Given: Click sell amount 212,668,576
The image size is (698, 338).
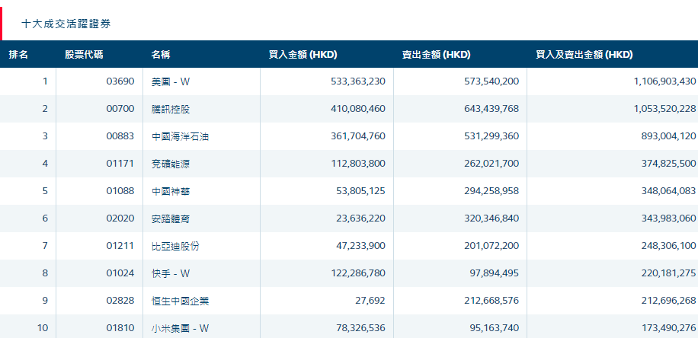Looking at the screenshot, I should pyautogui.click(x=491, y=301).
